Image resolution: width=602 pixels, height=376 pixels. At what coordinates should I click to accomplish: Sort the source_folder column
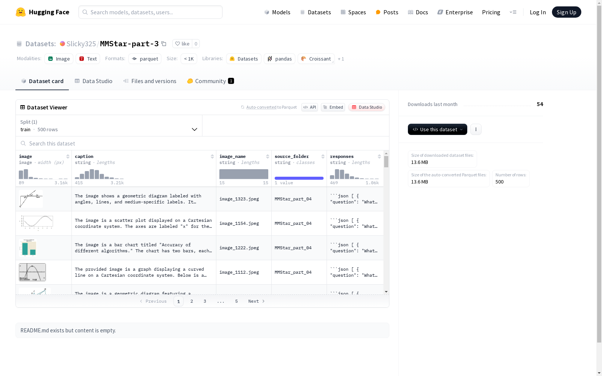tap(323, 156)
